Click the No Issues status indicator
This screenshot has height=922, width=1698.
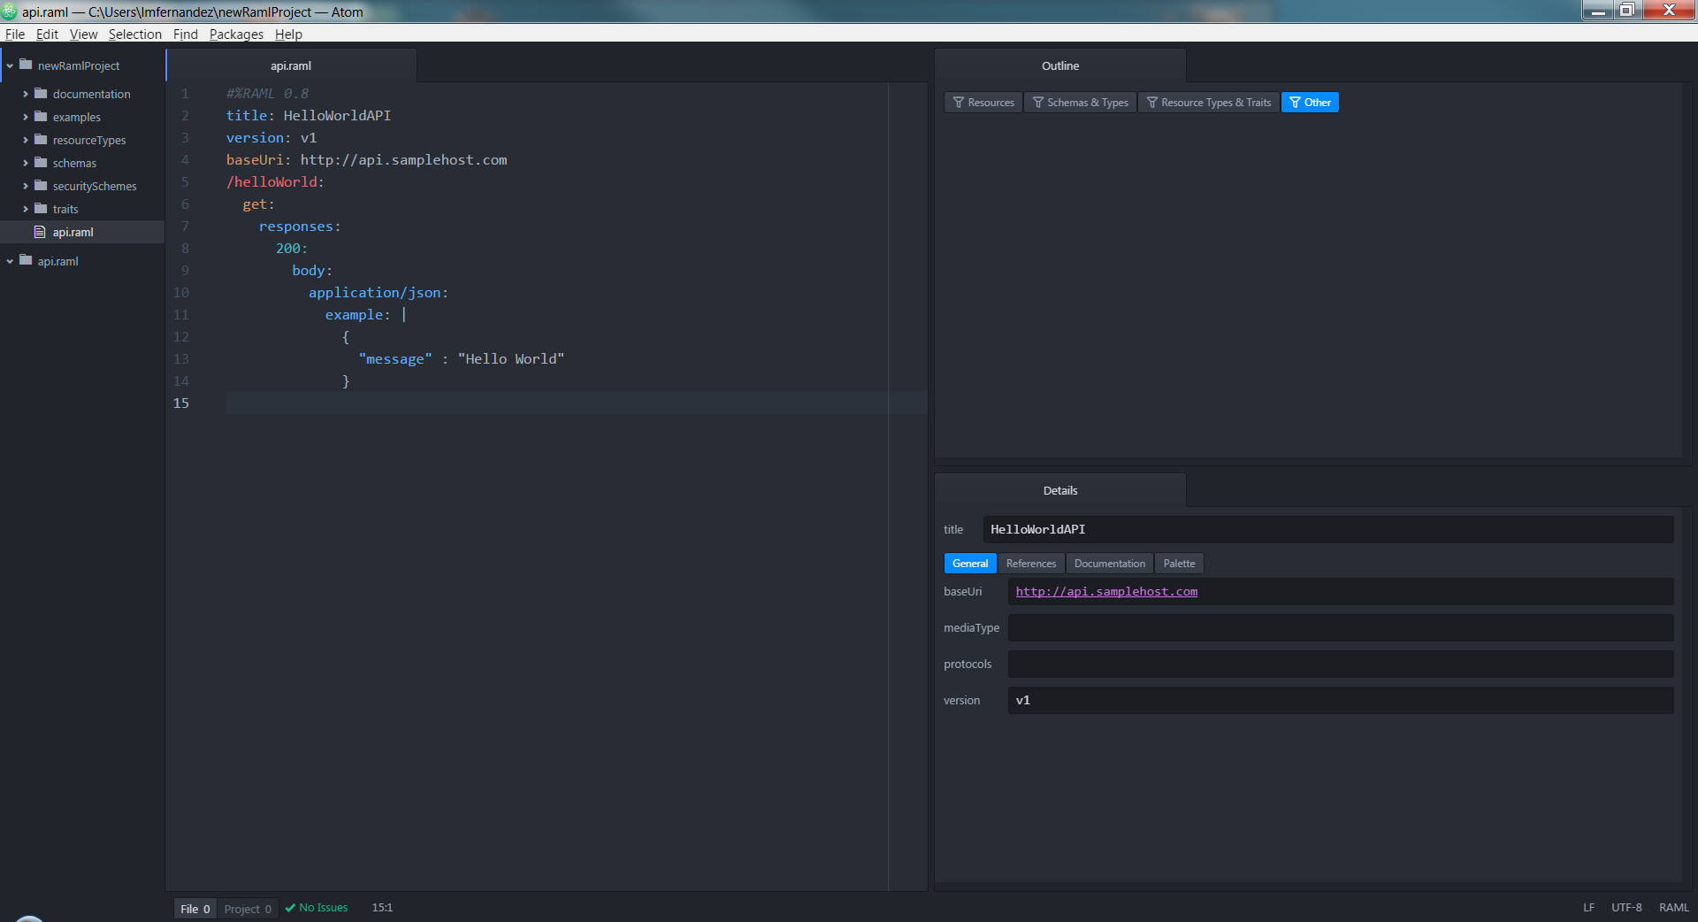click(316, 908)
